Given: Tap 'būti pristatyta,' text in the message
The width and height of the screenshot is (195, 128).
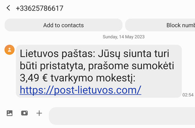Looking at the screenshot, I should [x=52, y=66].
